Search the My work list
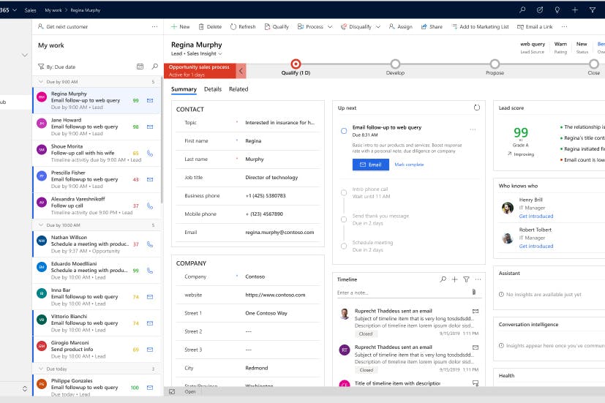Screen dimensions: 605x403 pyautogui.click(x=154, y=67)
